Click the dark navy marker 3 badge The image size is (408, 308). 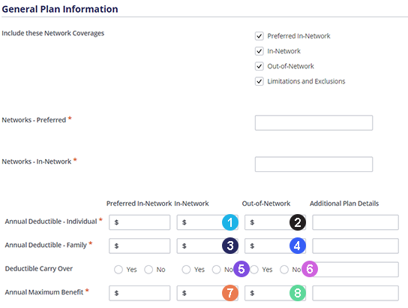point(230,246)
